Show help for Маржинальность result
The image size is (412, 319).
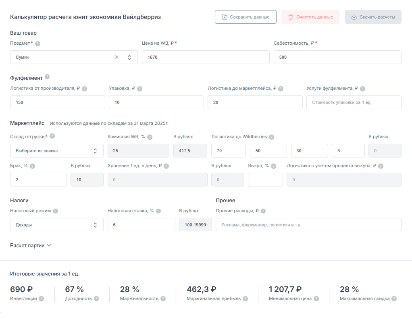(163, 299)
